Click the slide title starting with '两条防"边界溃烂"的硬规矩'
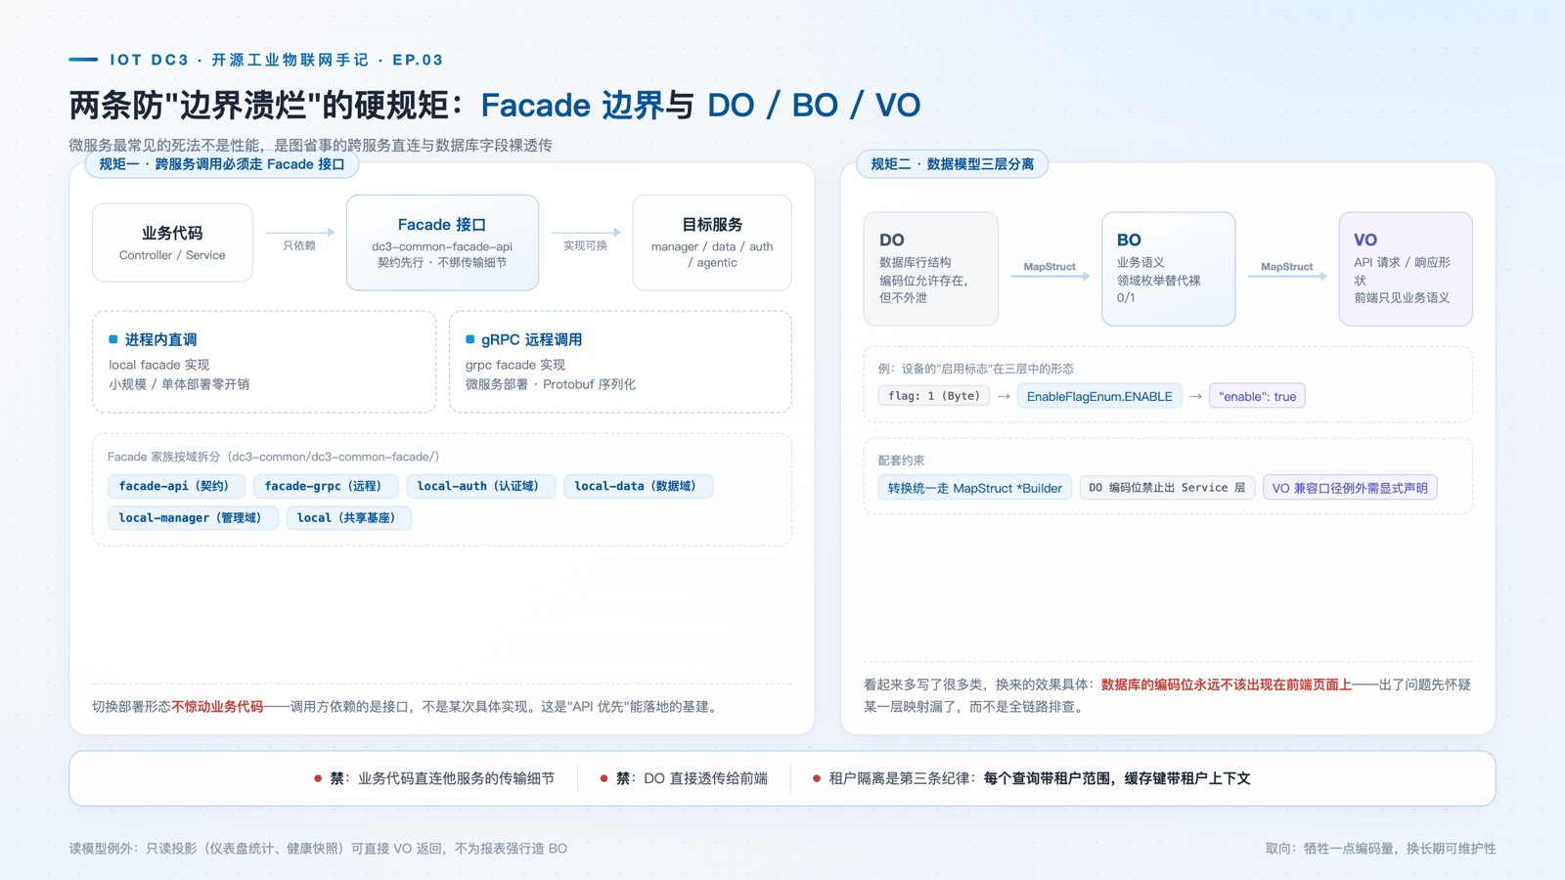 pyautogui.click(x=495, y=105)
